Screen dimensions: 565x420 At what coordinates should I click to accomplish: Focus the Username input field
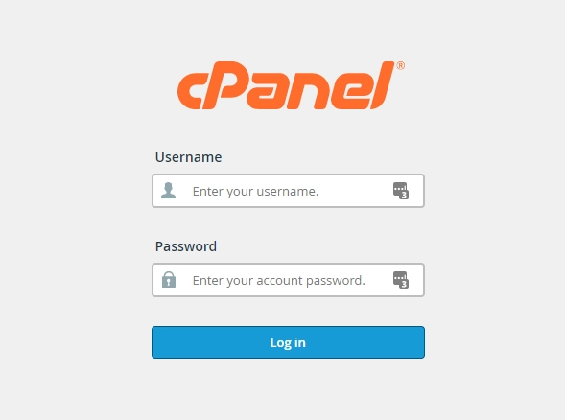coord(289,191)
